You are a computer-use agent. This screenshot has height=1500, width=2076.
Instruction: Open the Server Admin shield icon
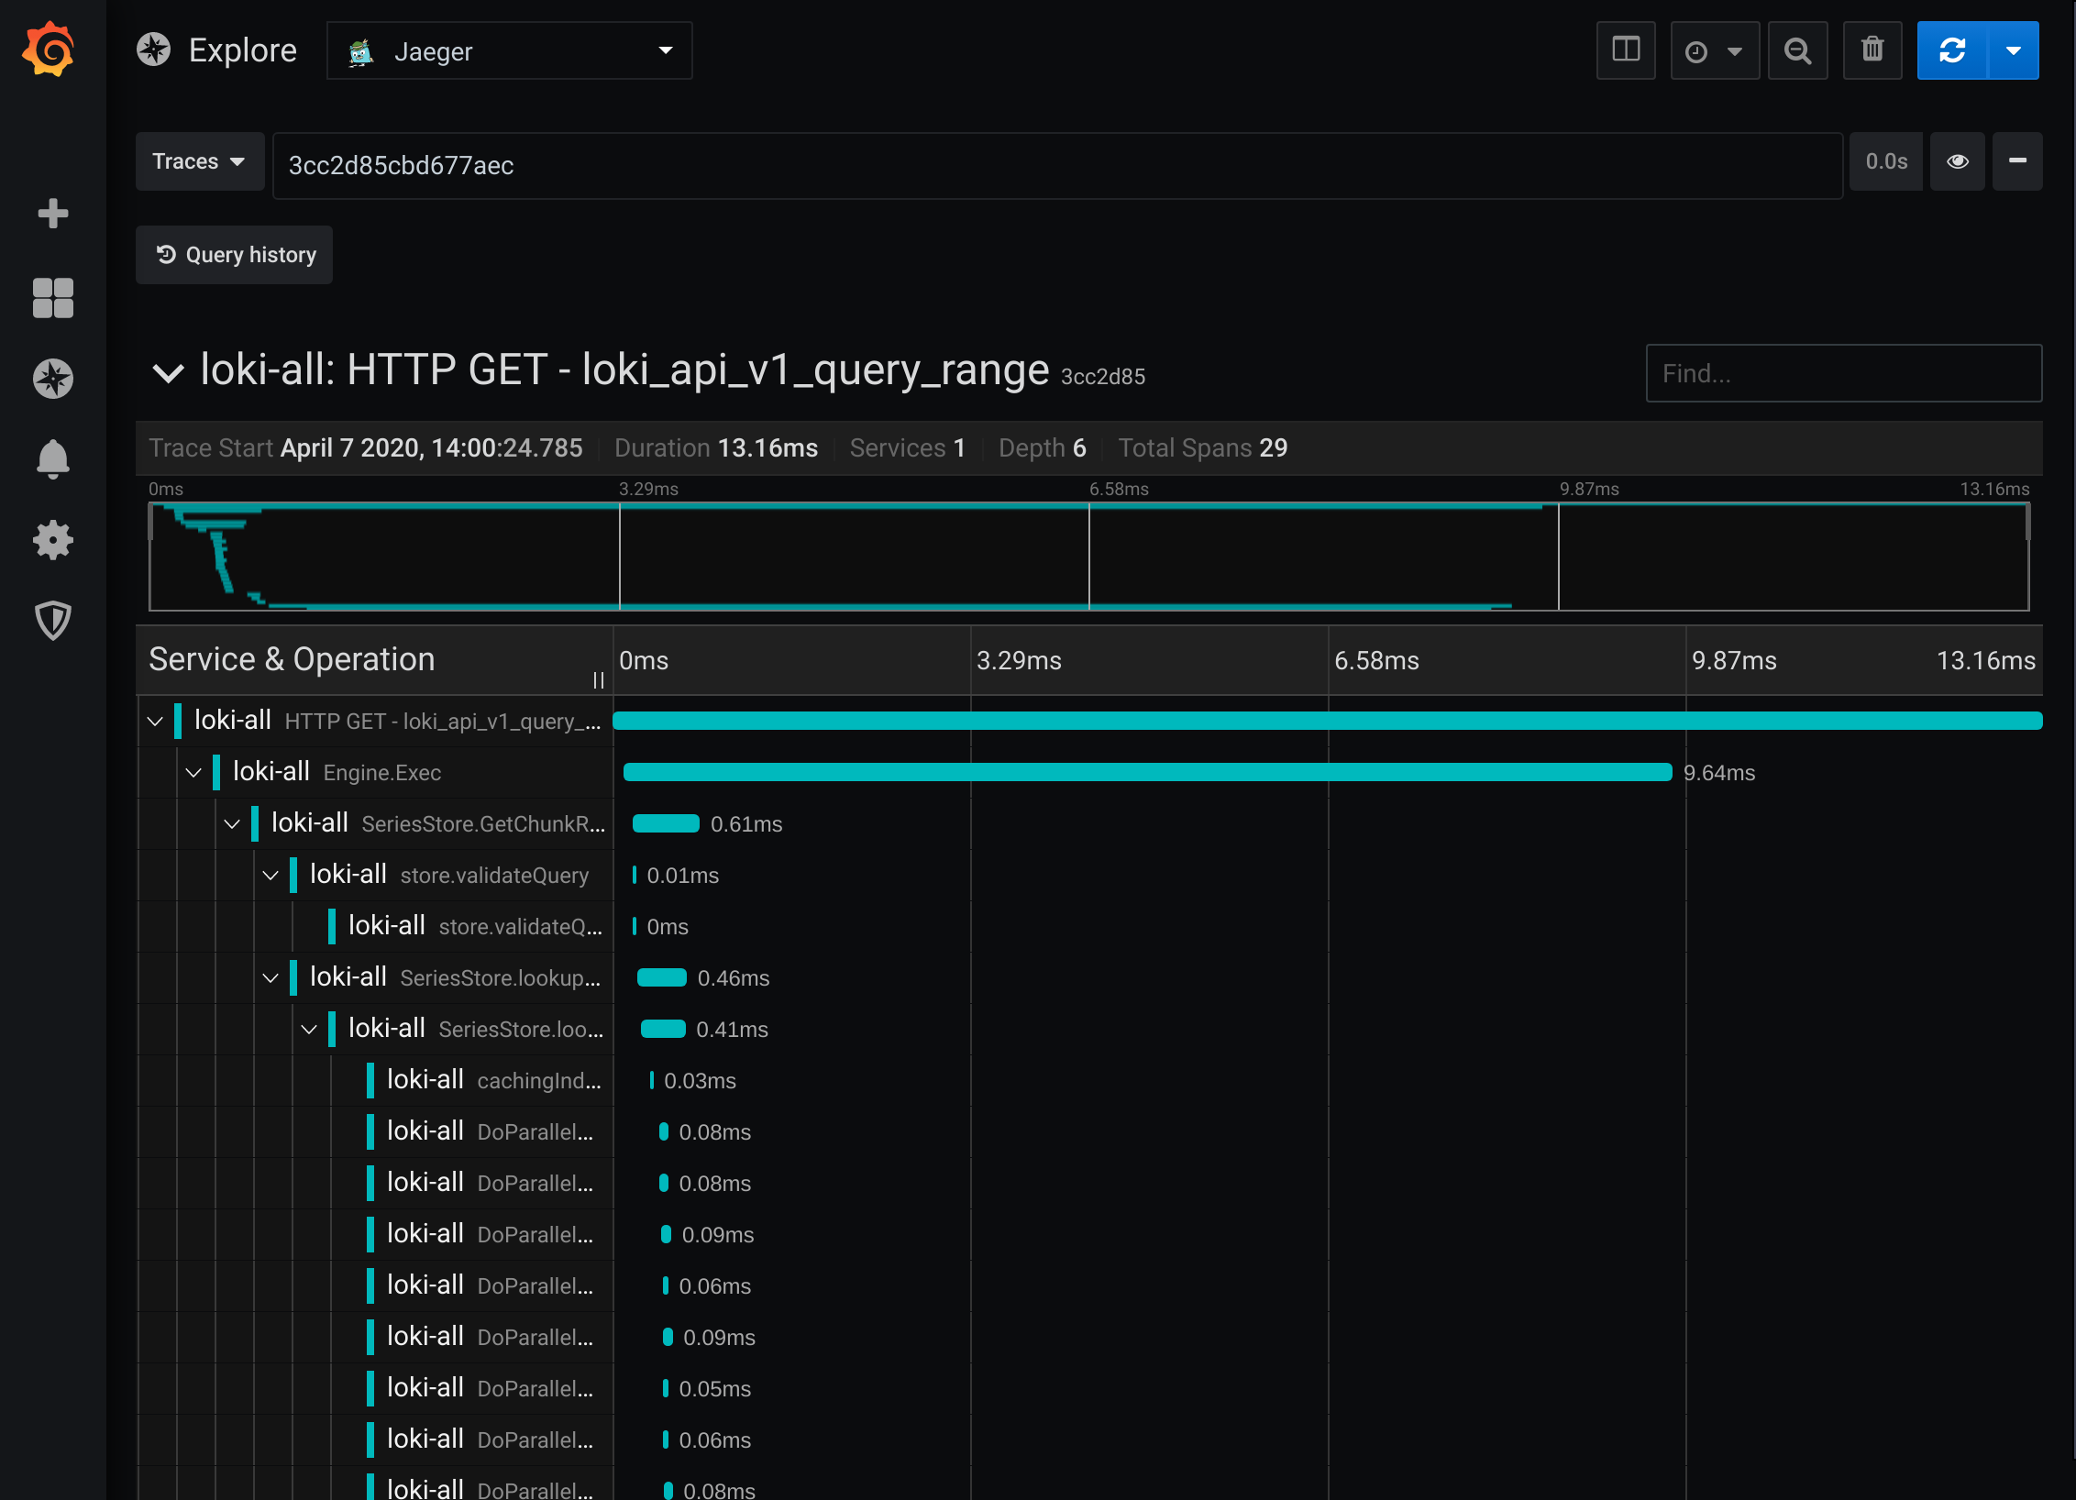(x=52, y=621)
